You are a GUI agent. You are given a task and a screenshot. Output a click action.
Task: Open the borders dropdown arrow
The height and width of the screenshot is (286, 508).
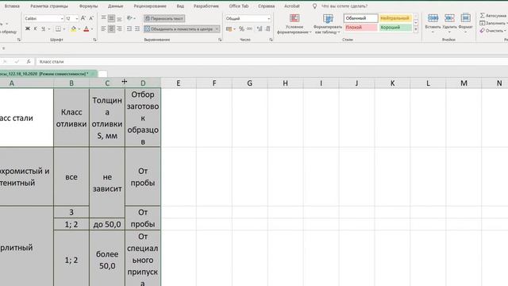tap(64, 29)
